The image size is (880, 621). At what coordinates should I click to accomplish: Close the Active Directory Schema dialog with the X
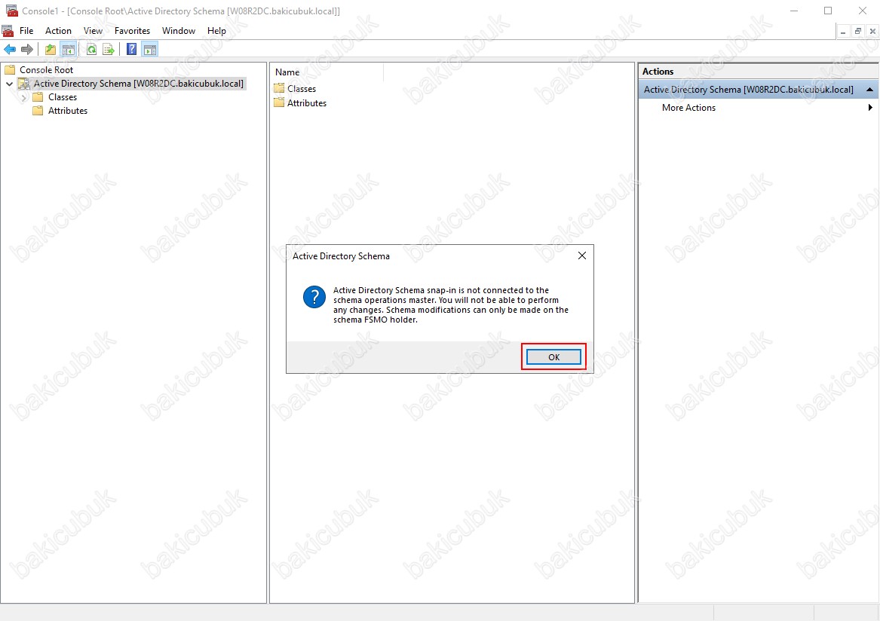(x=582, y=255)
